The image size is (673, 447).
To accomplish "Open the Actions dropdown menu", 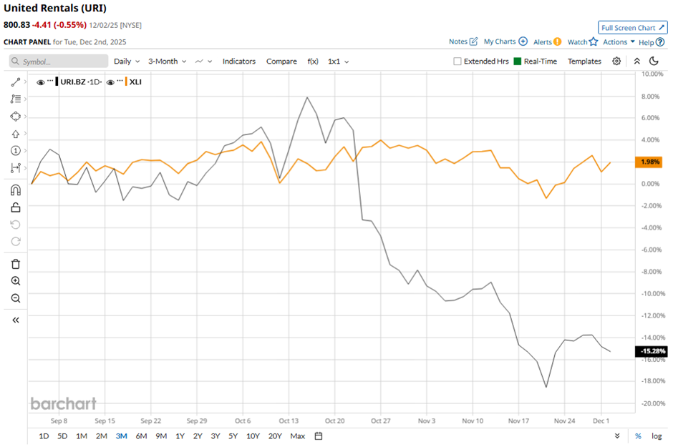I will coord(619,41).
